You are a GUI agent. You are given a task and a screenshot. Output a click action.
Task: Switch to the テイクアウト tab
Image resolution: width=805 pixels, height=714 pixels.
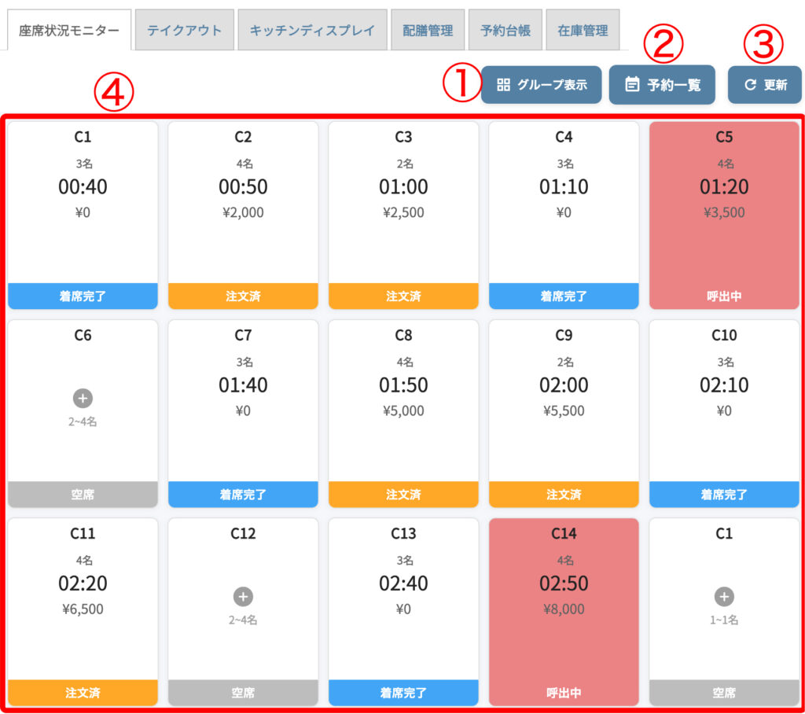pyautogui.click(x=184, y=31)
